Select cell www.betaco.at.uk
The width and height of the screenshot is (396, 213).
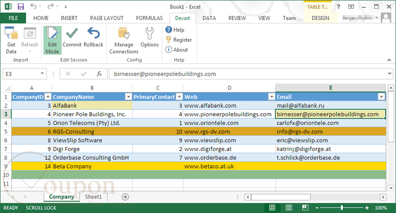[x=229, y=166]
